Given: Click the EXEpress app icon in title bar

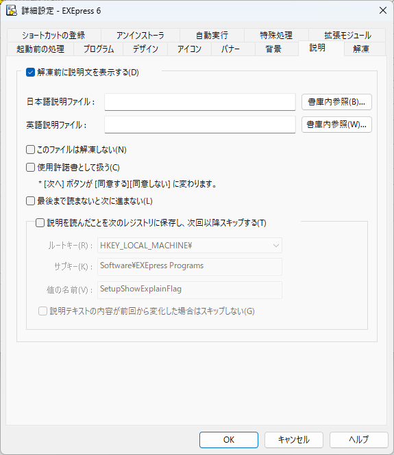Looking at the screenshot, I should [12, 10].
